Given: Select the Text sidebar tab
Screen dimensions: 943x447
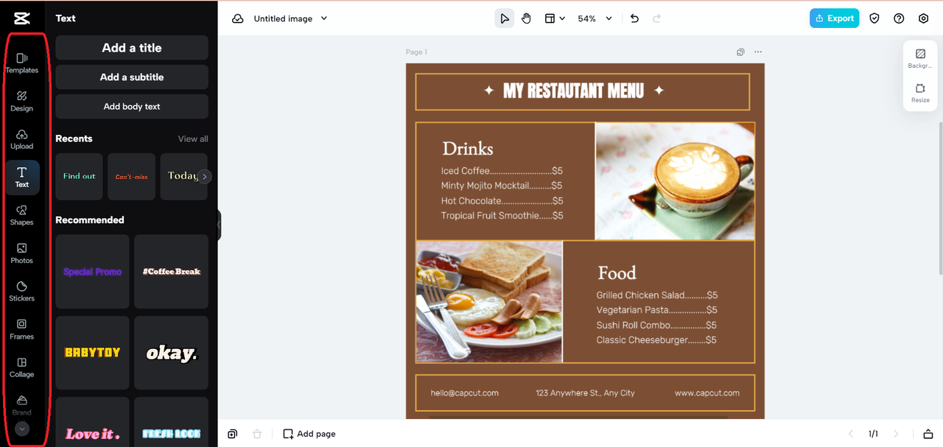Looking at the screenshot, I should click(x=22, y=177).
